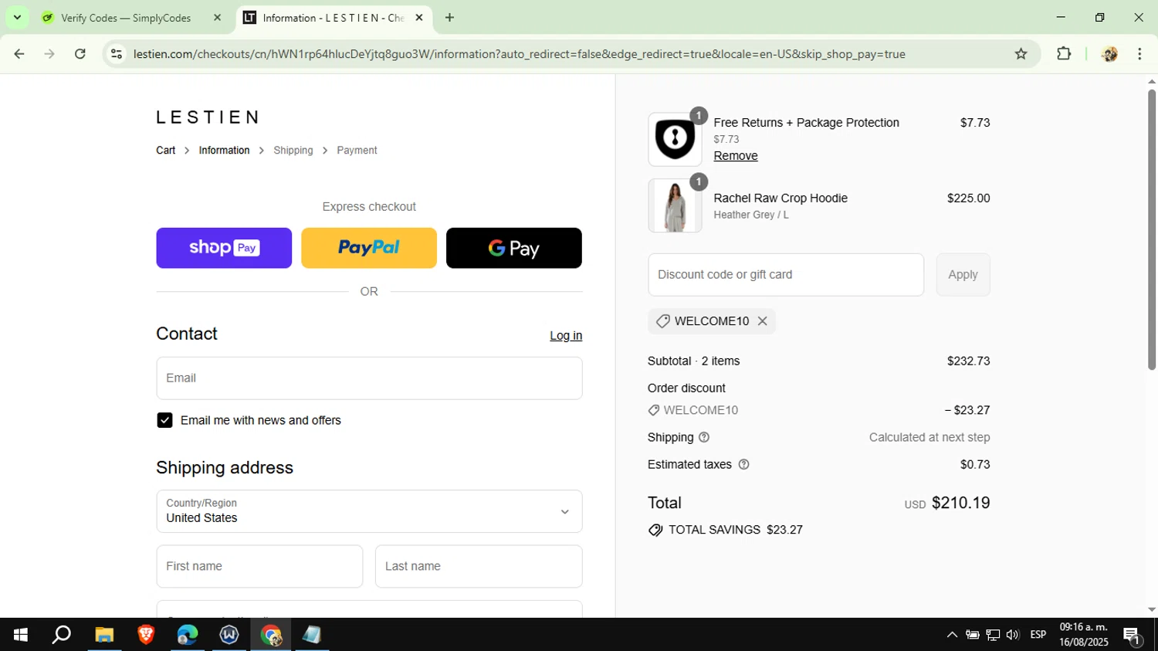Click the scrollbar down arrow
The image size is (1158, 651).
click(x=1151, y=610)
